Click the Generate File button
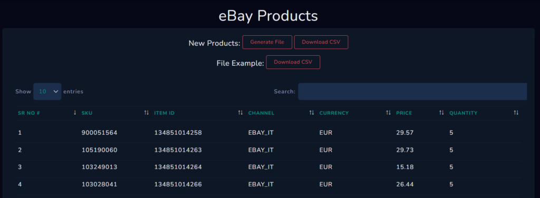This screenshot has height=198, width=540. point(267,42)
